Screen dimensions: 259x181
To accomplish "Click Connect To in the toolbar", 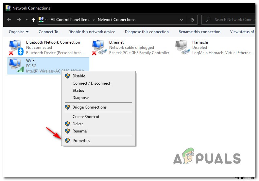I will coord(48,32).
